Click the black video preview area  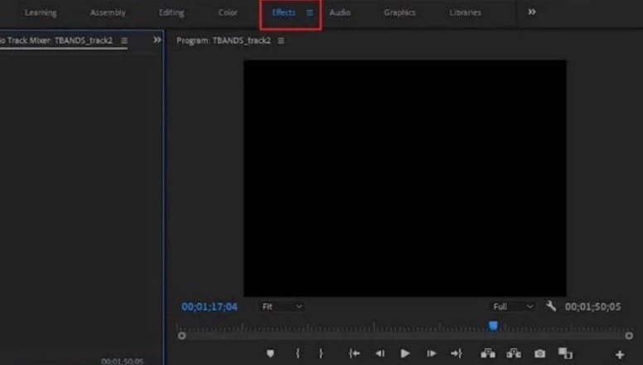click(x=405, y=178)
